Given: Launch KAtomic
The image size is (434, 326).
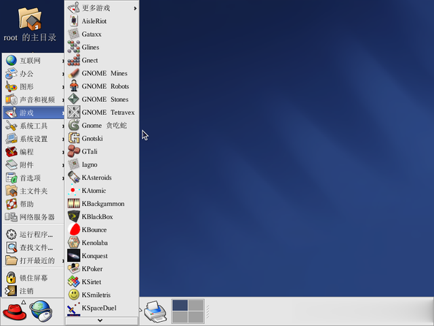Looking at the screenshot, I should click(x=102, y=190).
